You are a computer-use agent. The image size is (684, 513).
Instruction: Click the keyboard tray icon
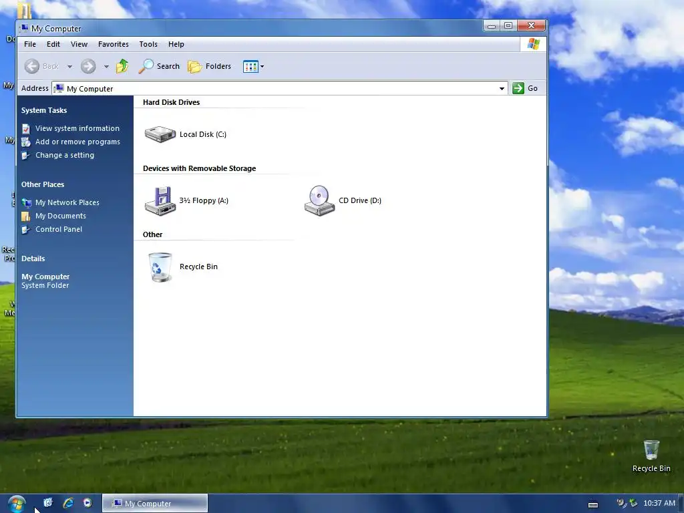click(593, 505)
